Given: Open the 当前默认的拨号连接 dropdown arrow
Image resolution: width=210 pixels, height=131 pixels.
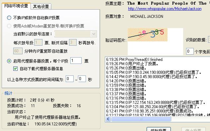Looking at the screenshot, I should (x=94, y=34).
